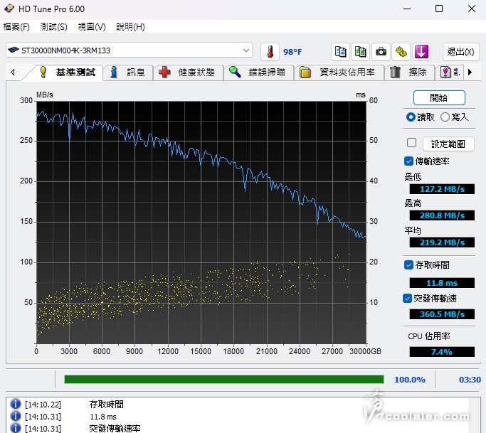This screenshot has width=486, height=433.
Task: Click the purple down-arrow minimize-to-tray icon
Action: coord(421,51)
